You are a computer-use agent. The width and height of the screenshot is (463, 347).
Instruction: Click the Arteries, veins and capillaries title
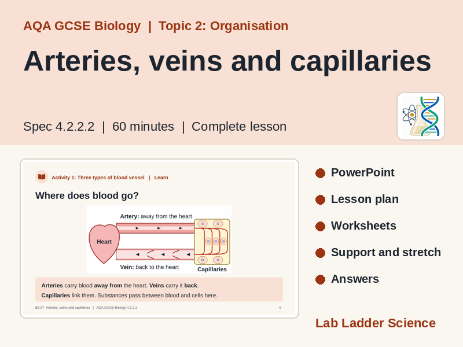pos(227,61)
